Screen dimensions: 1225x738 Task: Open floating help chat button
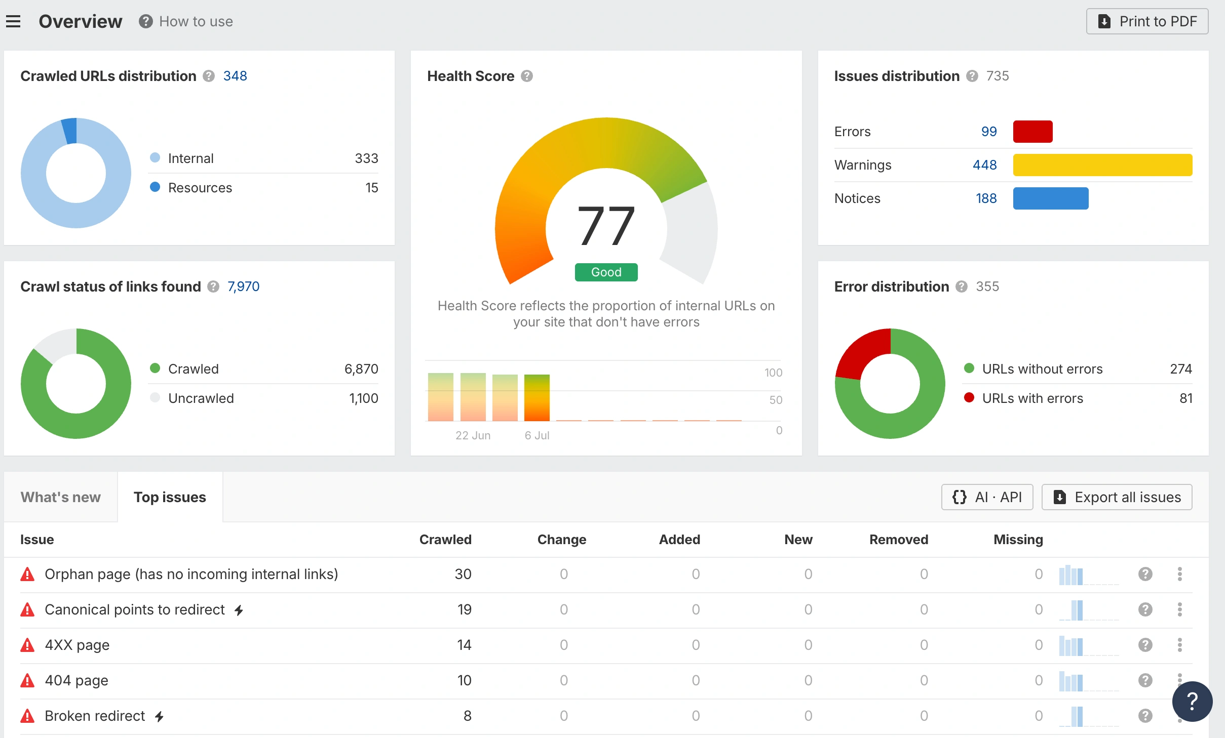[1192, 701]
